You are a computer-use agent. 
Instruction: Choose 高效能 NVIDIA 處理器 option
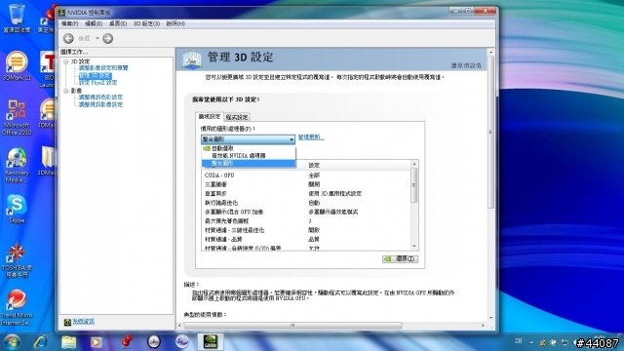249,156
